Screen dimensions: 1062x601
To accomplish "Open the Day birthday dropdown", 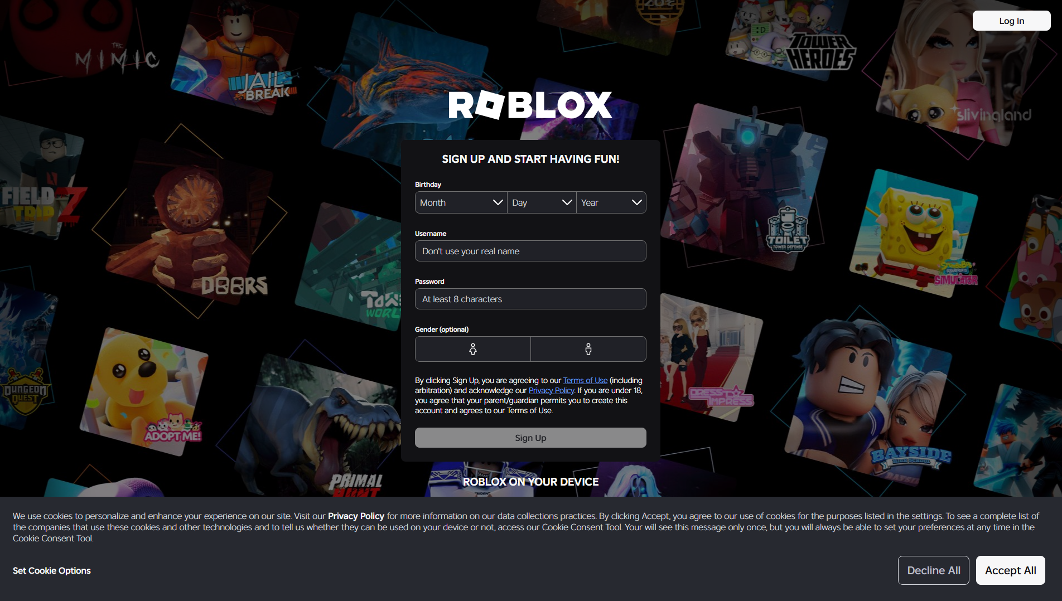I will click(542, 202).
